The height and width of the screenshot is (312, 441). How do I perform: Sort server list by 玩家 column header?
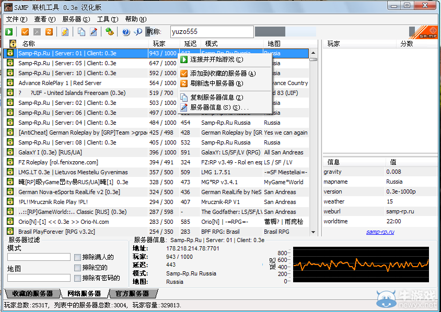click(x=164, y=43)
